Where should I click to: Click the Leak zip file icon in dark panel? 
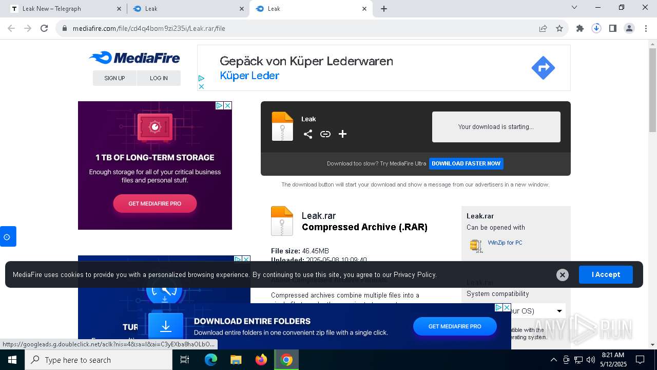pyautogui.click(x=282, y=126)
